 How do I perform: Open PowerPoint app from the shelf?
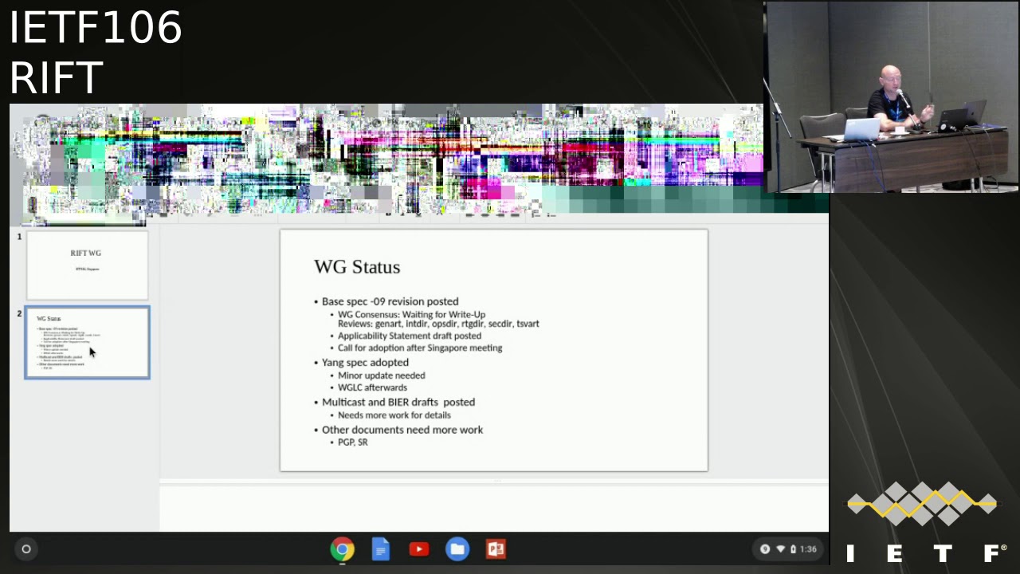[496, 548]
